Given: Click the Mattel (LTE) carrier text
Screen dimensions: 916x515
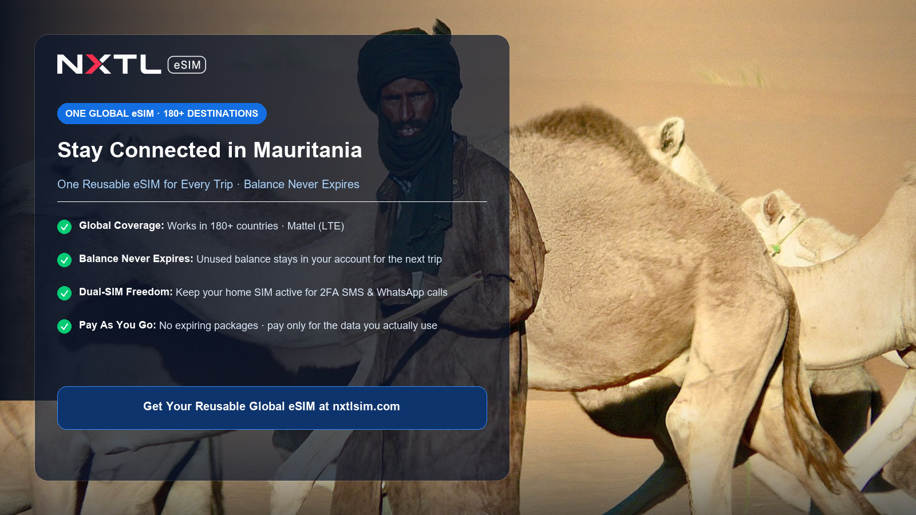Looking at the screenshot, I should click(315, 226).
